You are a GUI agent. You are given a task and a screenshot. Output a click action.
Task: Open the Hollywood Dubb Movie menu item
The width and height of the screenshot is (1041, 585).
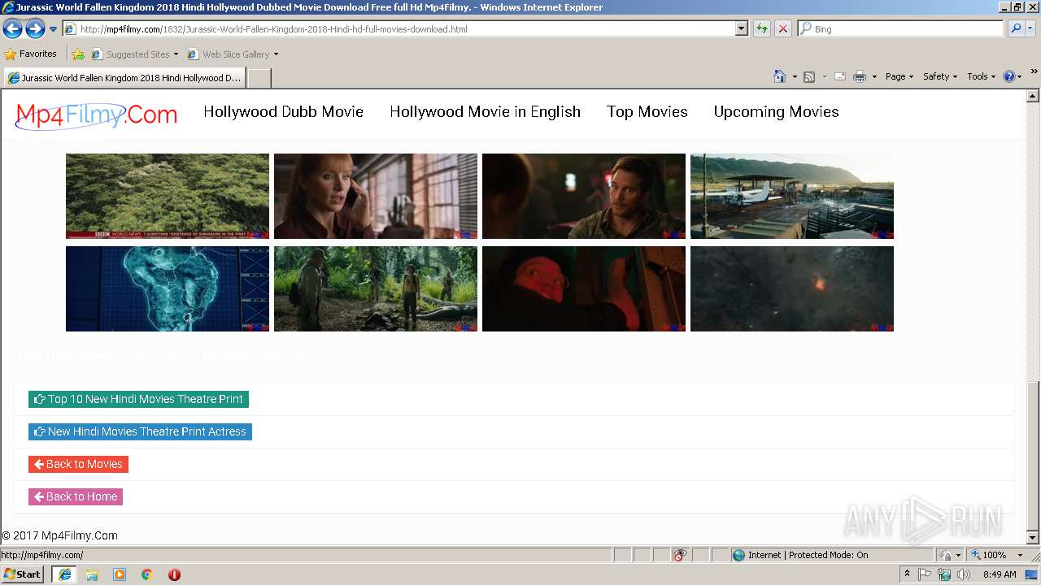(x=284, y=112)
